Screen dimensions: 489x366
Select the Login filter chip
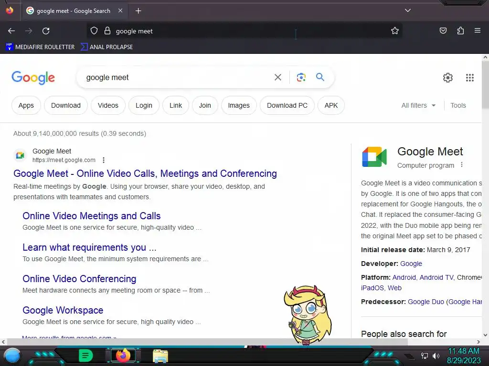(x=144, y=105)
